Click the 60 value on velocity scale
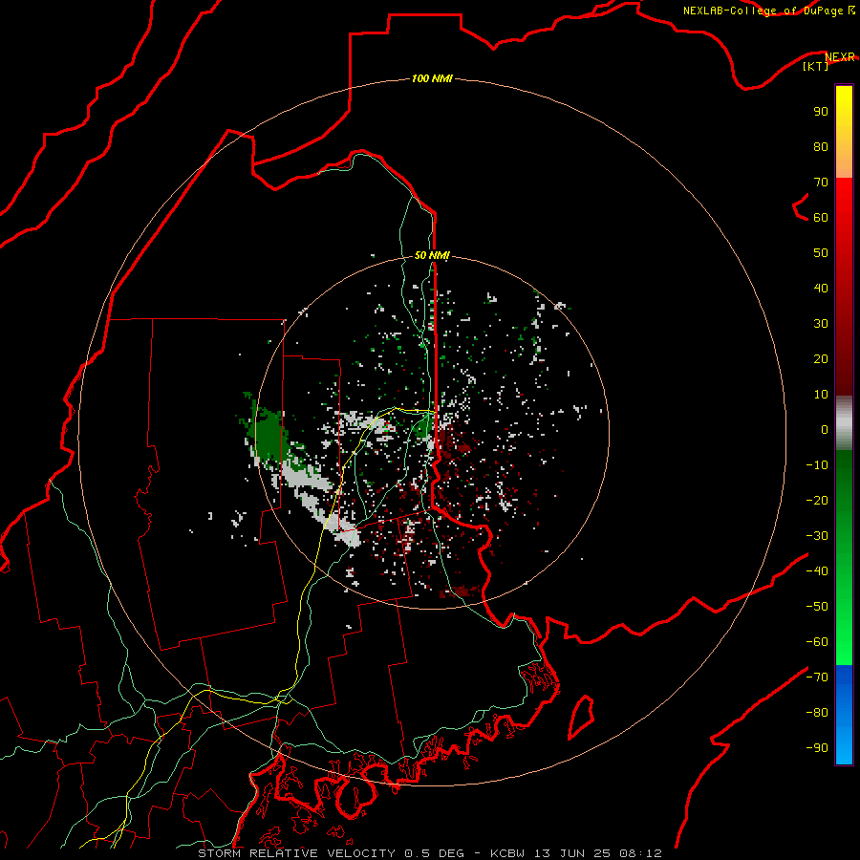860x860 pixels. tap(821, 217)
